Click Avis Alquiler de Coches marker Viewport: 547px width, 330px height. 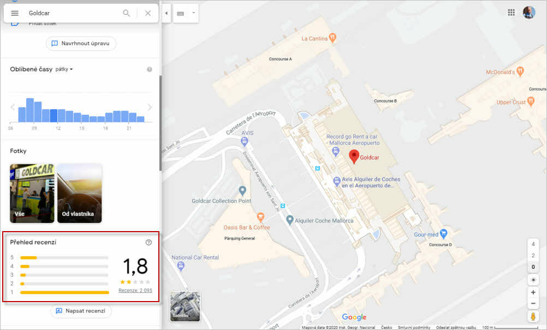tap(337, 181)
